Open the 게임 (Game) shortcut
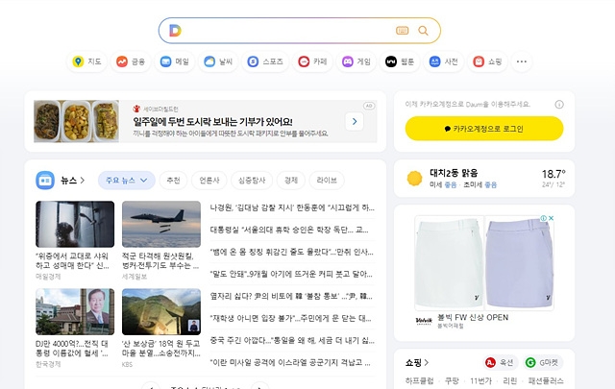The width and height of the screenshot is (615, 389). coord(356,61)
